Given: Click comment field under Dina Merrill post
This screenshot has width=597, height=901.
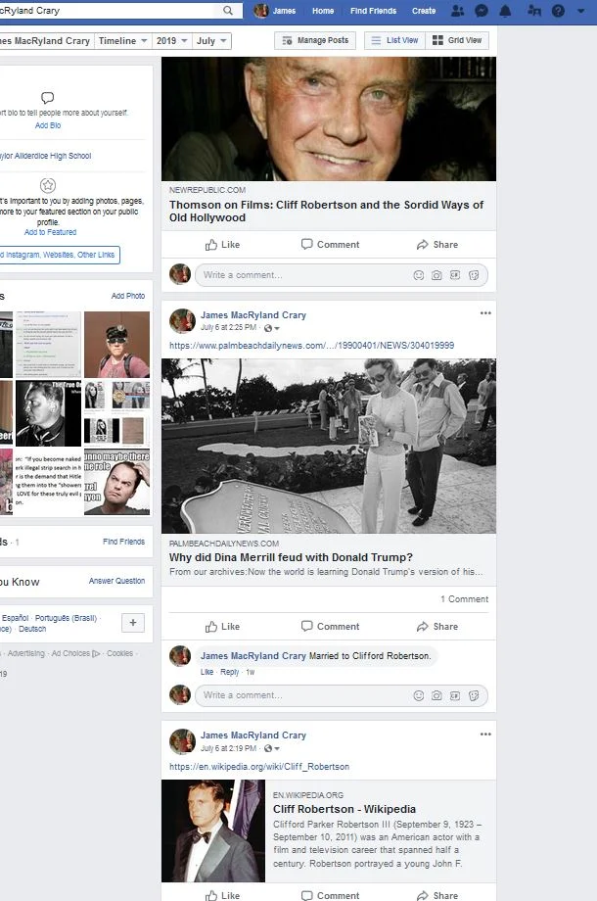Looking at the screenshot, I should 342,695.
